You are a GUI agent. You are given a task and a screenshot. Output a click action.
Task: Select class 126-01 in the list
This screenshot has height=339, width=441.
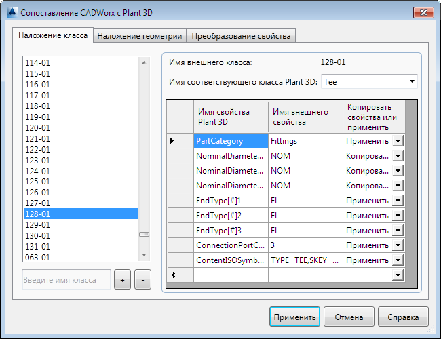pos(81,193)
